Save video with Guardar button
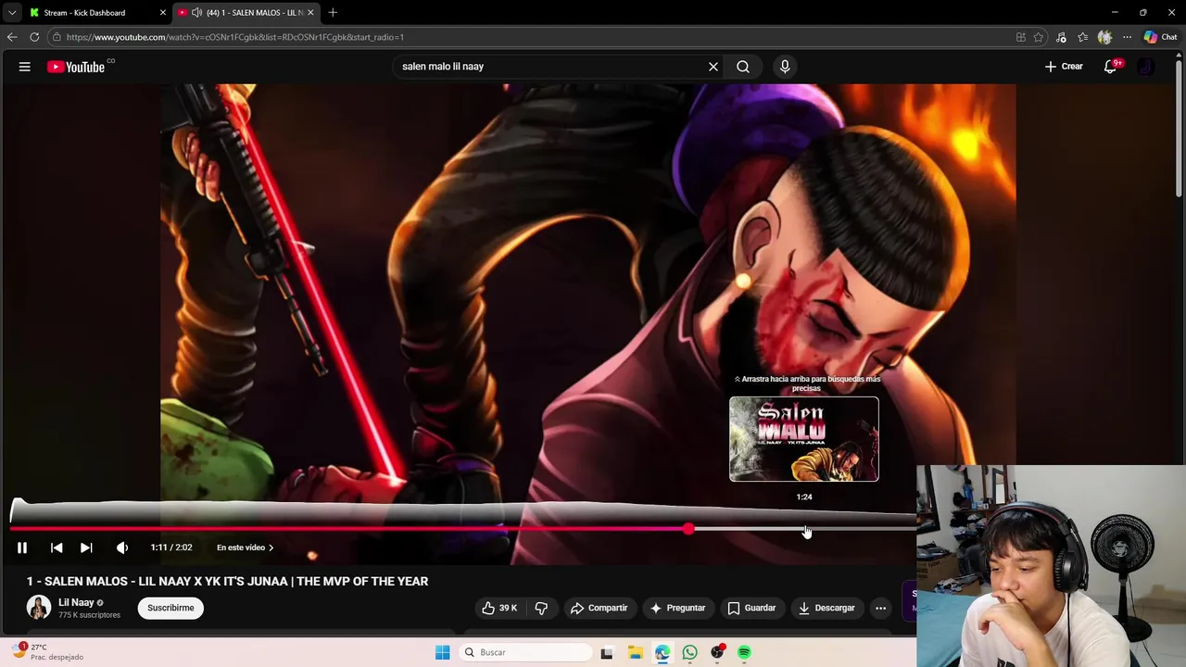The height and width of the screenshot is (667, 1186). [x=751, y=608]
